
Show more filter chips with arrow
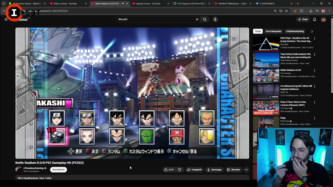coord(312,31)
